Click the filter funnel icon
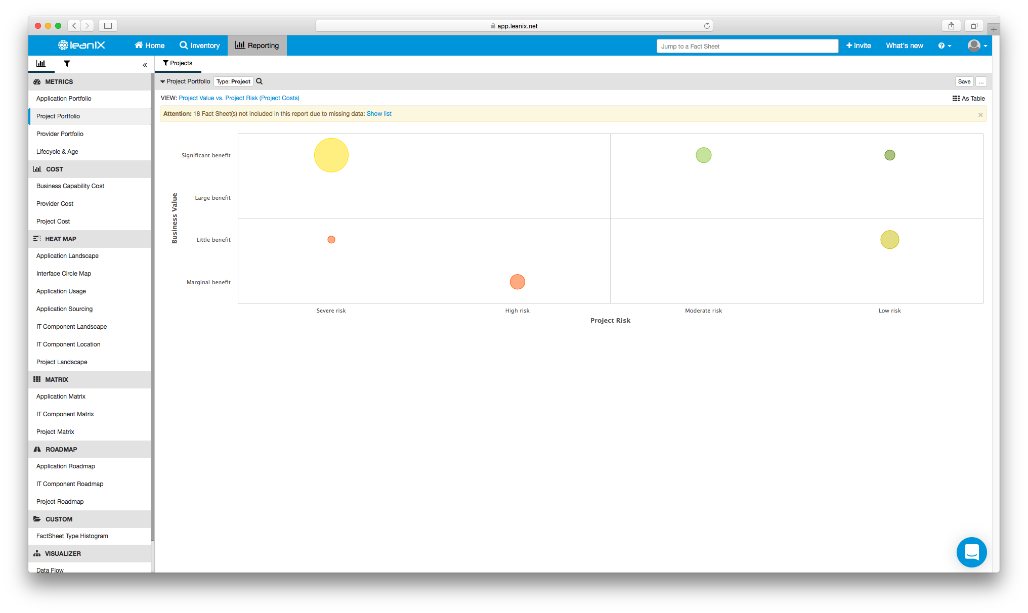This screenshot has width=1028, height=613. click(66, 64)
